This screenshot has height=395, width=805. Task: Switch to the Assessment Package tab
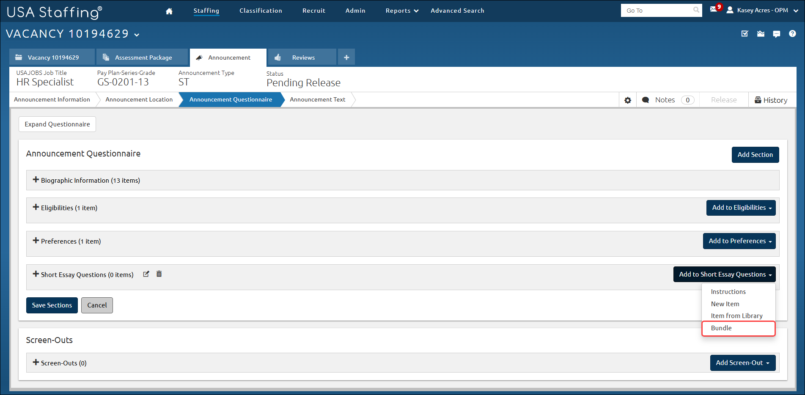click(142, 57)
